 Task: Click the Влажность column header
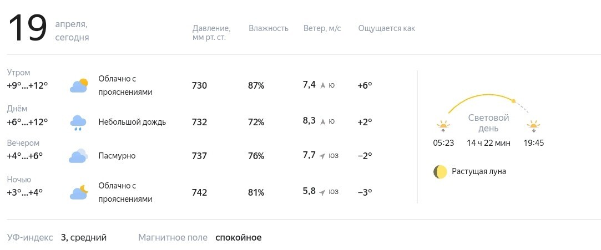[268, 28]
